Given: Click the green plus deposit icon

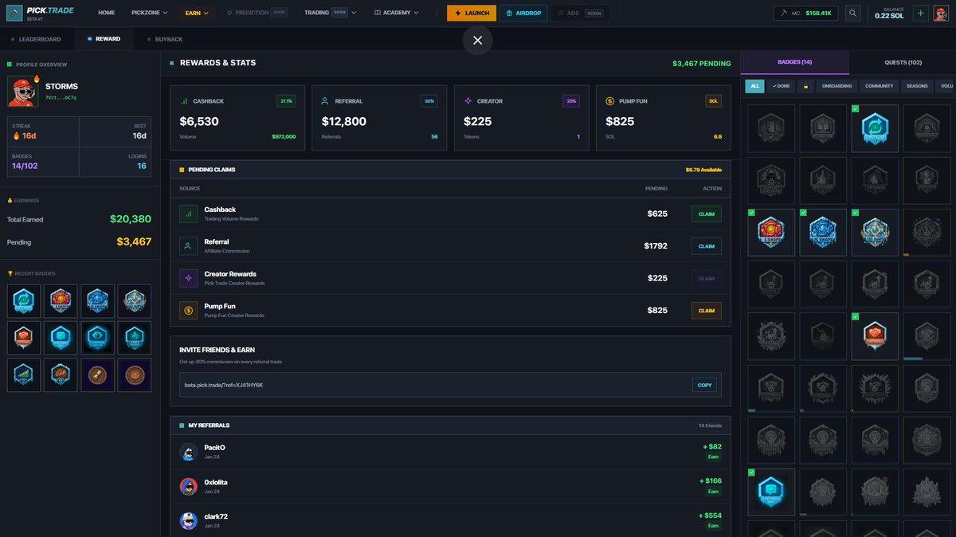Looking at the screenshot, I should tap(920, 13).
